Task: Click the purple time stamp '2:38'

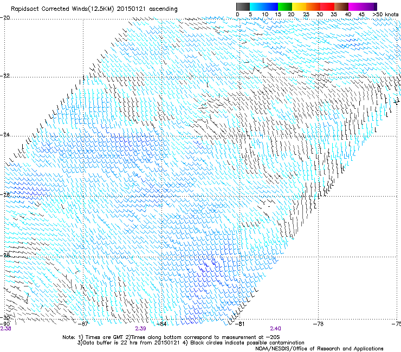Action: 5,329
